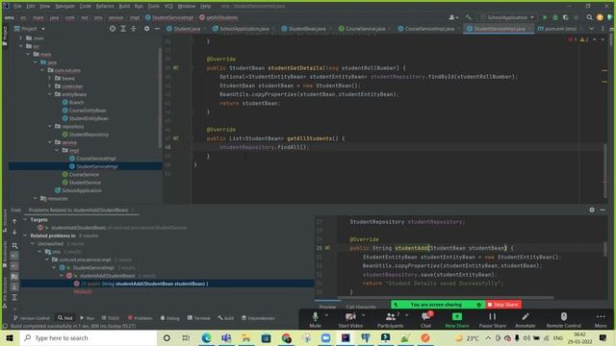Screen dimensions: 616x346
Task: Select SchoolApplication class in project tree
Action: [x=78, y=190]
